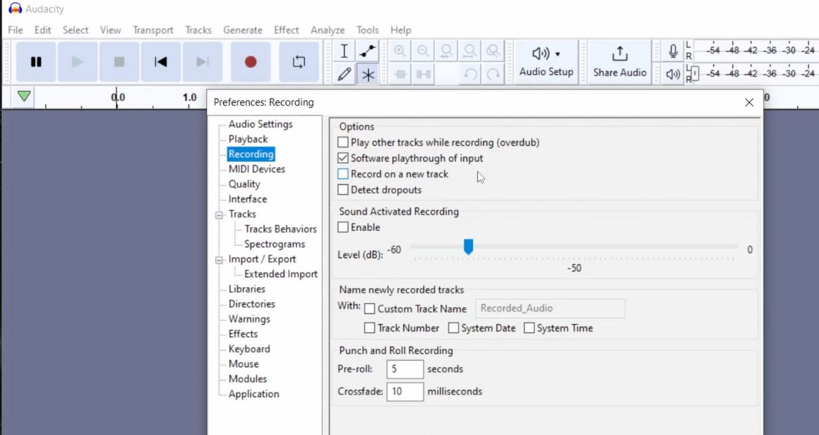Image resolution: width=819 pixels, height=435 pixels.
Task: Open the Generate menu
Action: pos(243,30)
